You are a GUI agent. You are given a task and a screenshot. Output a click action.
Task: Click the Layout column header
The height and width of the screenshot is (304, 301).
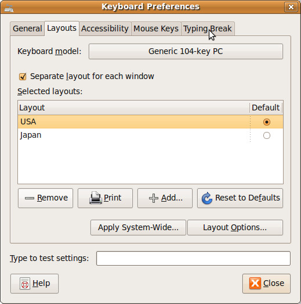(133, 108)
